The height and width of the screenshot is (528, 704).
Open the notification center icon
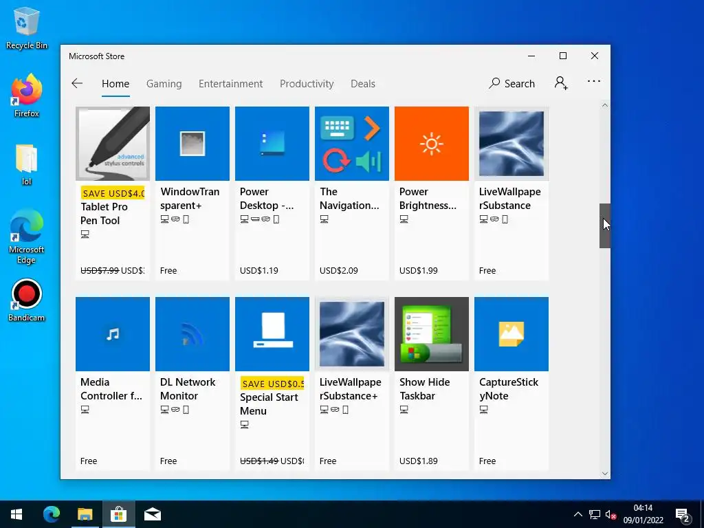[683, 515]
